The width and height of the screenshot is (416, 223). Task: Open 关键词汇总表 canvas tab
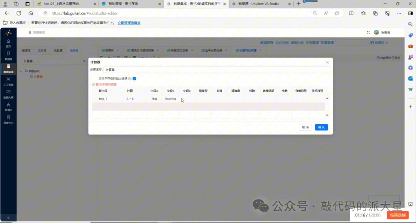click(178, 50)
